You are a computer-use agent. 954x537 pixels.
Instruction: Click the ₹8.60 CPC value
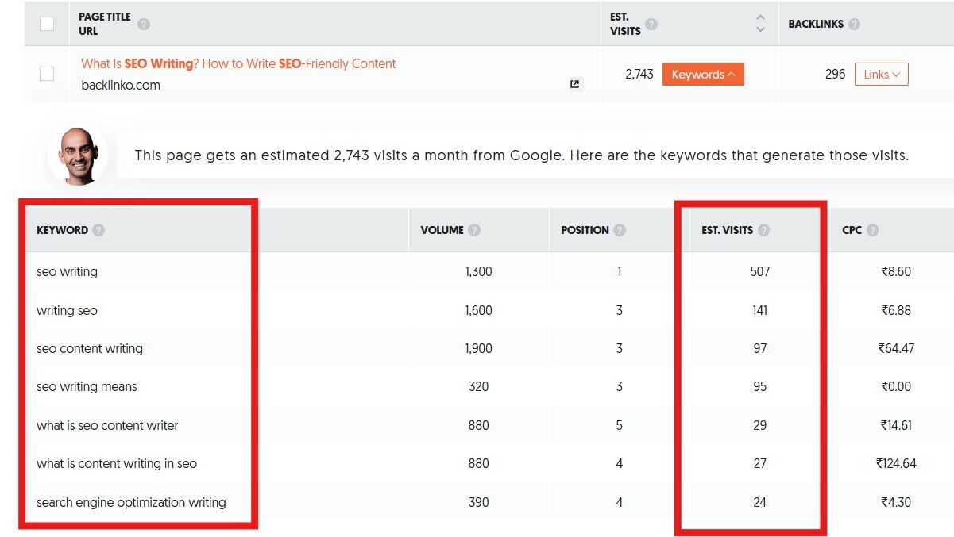(896, 271)
